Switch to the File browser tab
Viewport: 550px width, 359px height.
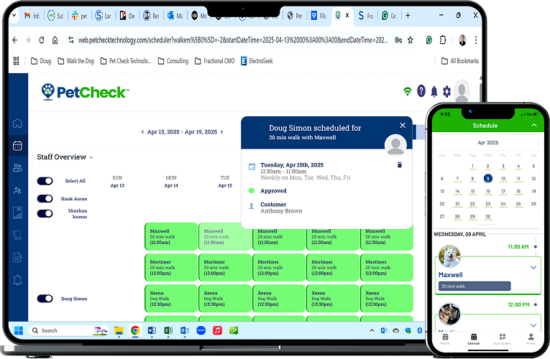(x=318, y=16)
